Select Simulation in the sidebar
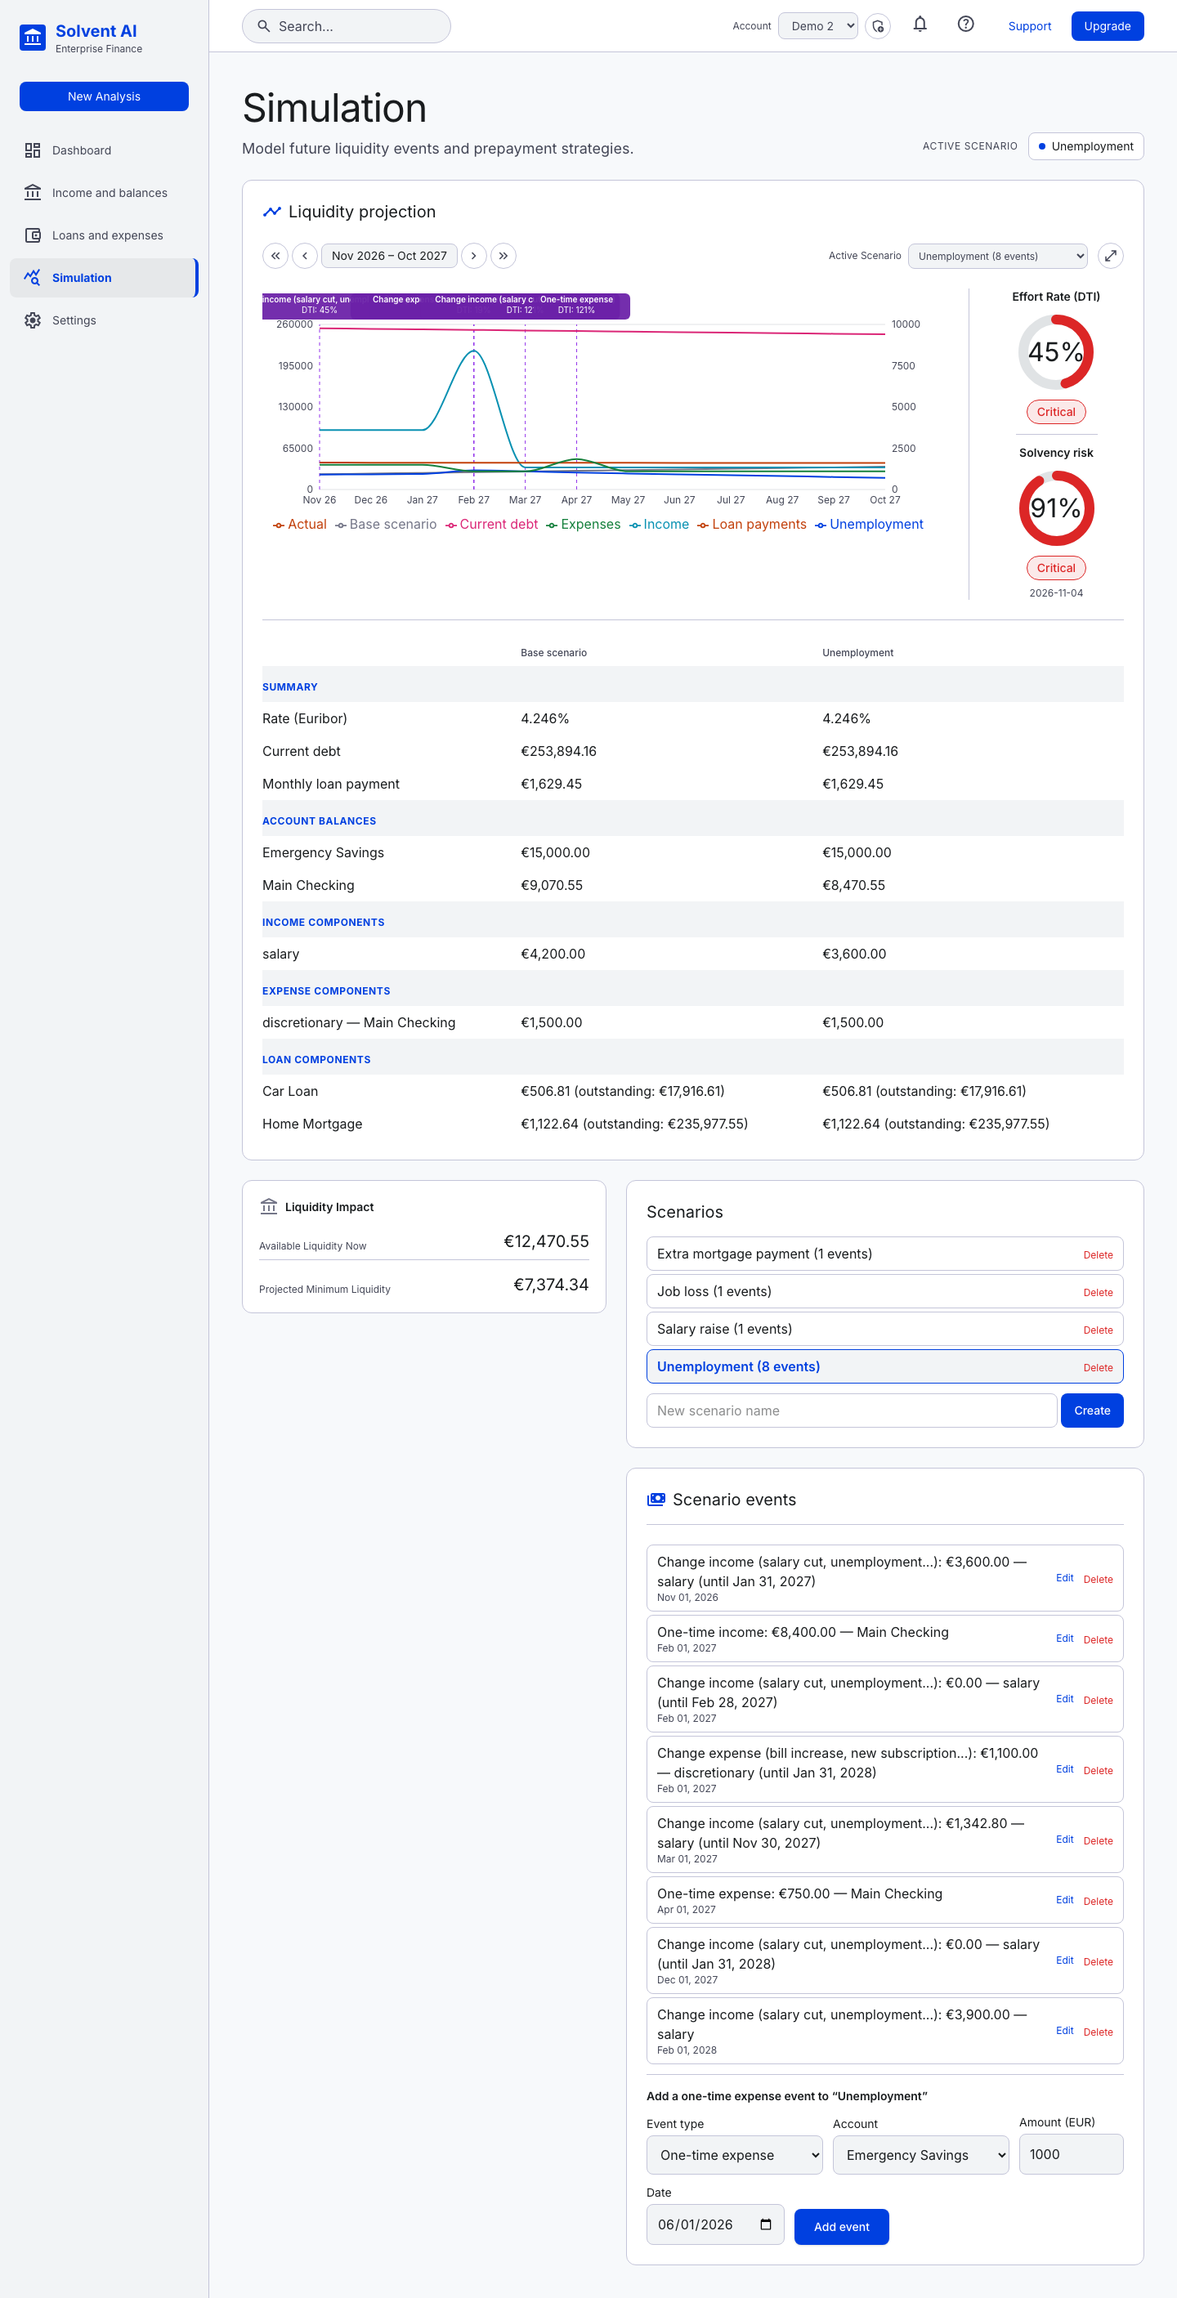This screenshot has height=2298, width=1177. (105, 277)
